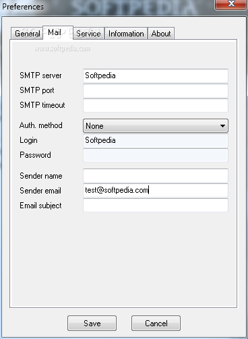Viewport: 248px width, 339px height.
Task: Click the 'Password' label text
Action: coord(35,155)
